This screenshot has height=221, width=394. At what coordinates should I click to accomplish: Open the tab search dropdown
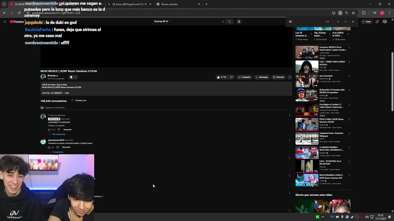coord(4,4)
